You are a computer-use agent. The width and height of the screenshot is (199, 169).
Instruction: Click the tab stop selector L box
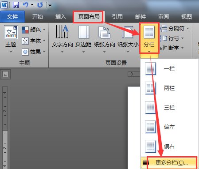point(5,74)
